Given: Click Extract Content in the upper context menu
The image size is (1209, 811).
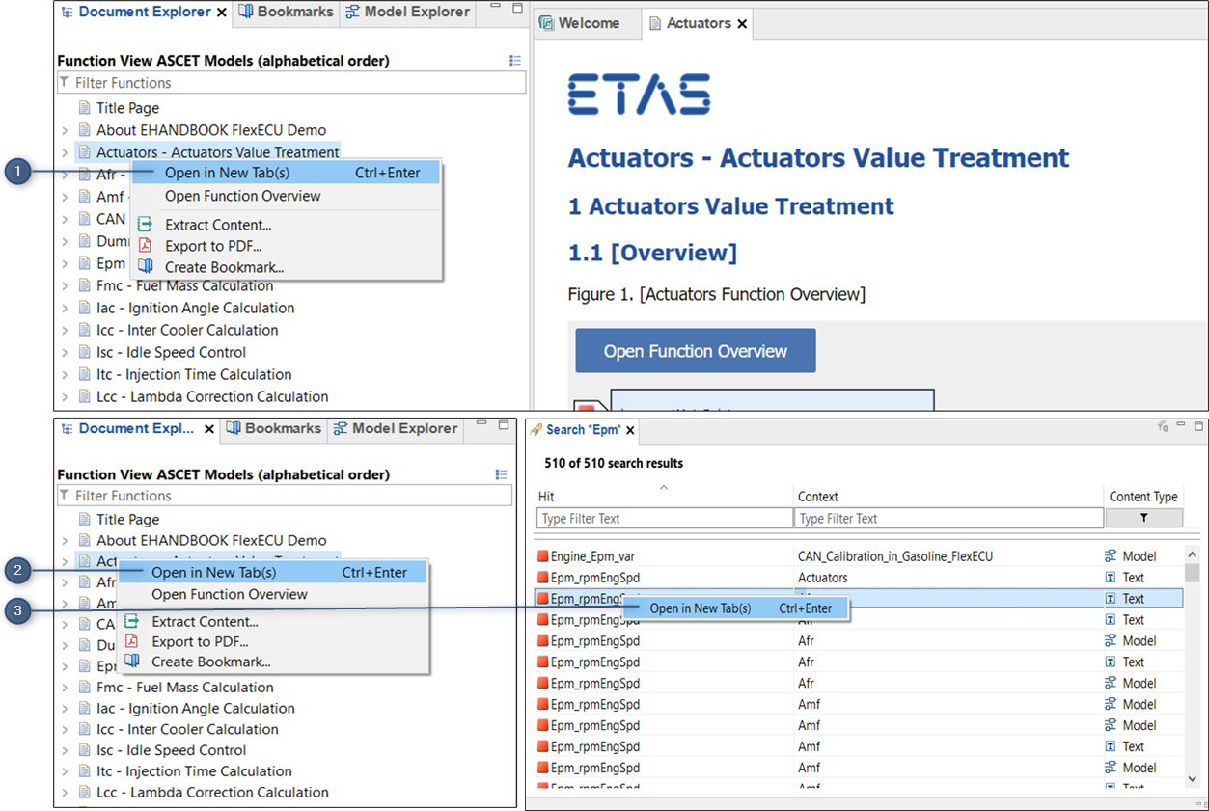Looking at the screenshot, I should (217, 225).
